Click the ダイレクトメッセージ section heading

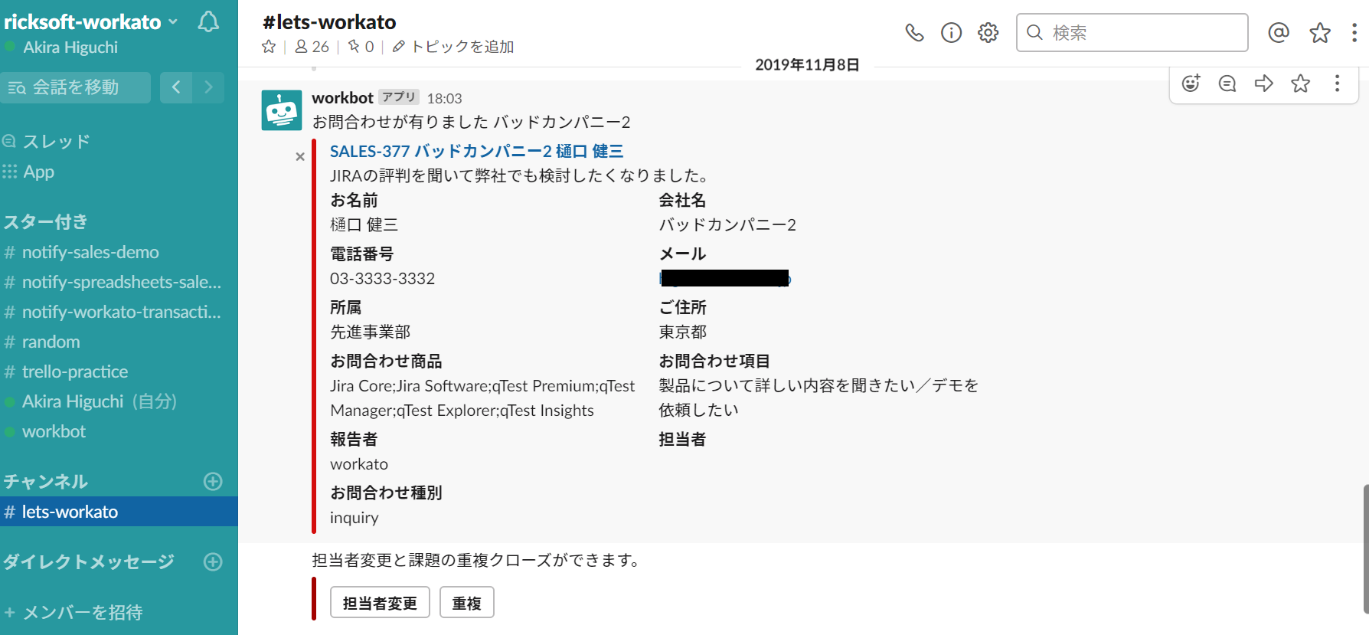coord(89,561)
